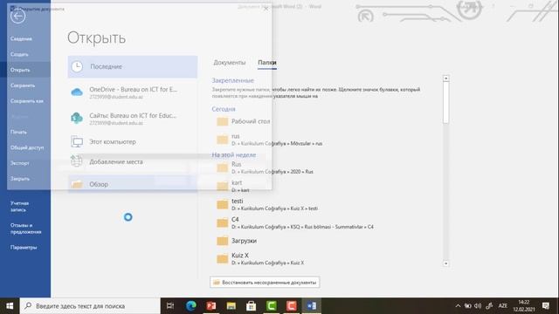
Task: Open Microsoft Store from the taskbar
Action: tap(251, 306)
